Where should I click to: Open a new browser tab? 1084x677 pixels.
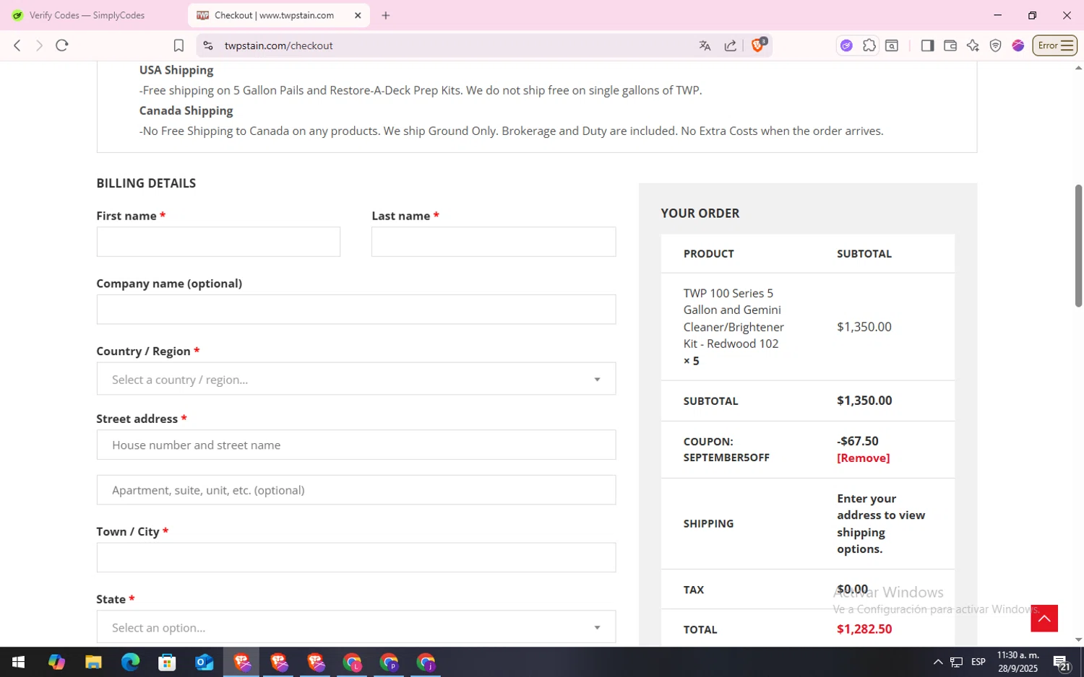point(386,15)
